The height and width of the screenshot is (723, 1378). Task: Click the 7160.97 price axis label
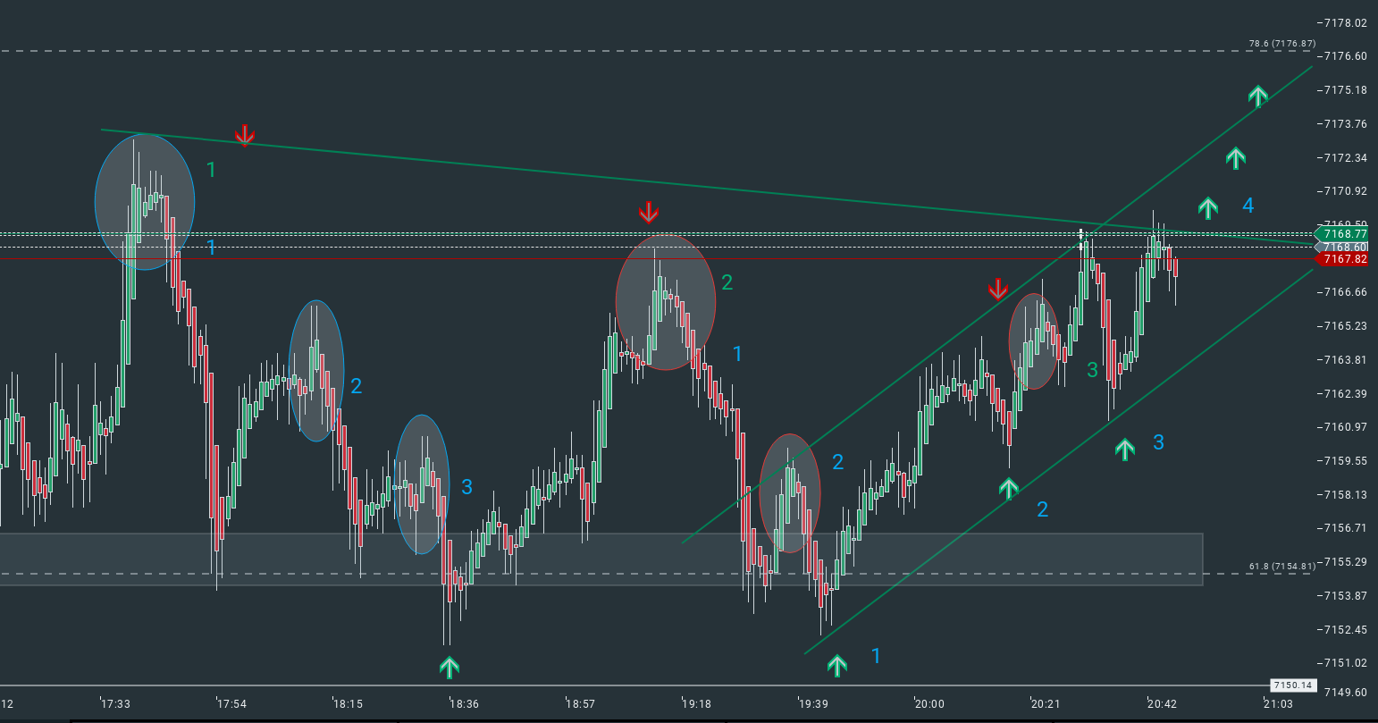(1348, 427)
